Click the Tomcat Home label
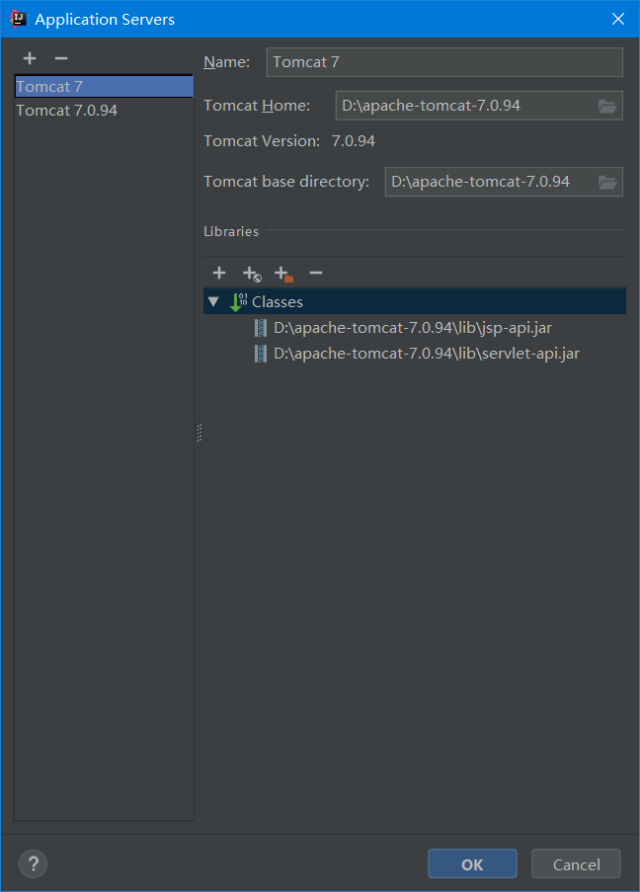The width and height of the screenshot is (640, 892). point(257,106)
